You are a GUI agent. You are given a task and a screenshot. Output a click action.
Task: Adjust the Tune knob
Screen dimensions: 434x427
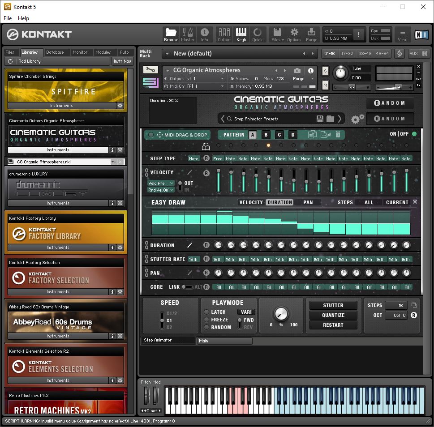pyautogui.click(x=340, y=73)
